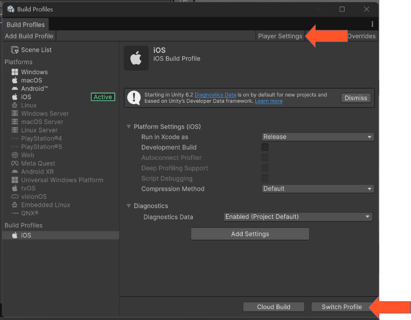Click the Switch Profile button
The width and height of the screenshot is (411, 320).
tap(342, 307)
